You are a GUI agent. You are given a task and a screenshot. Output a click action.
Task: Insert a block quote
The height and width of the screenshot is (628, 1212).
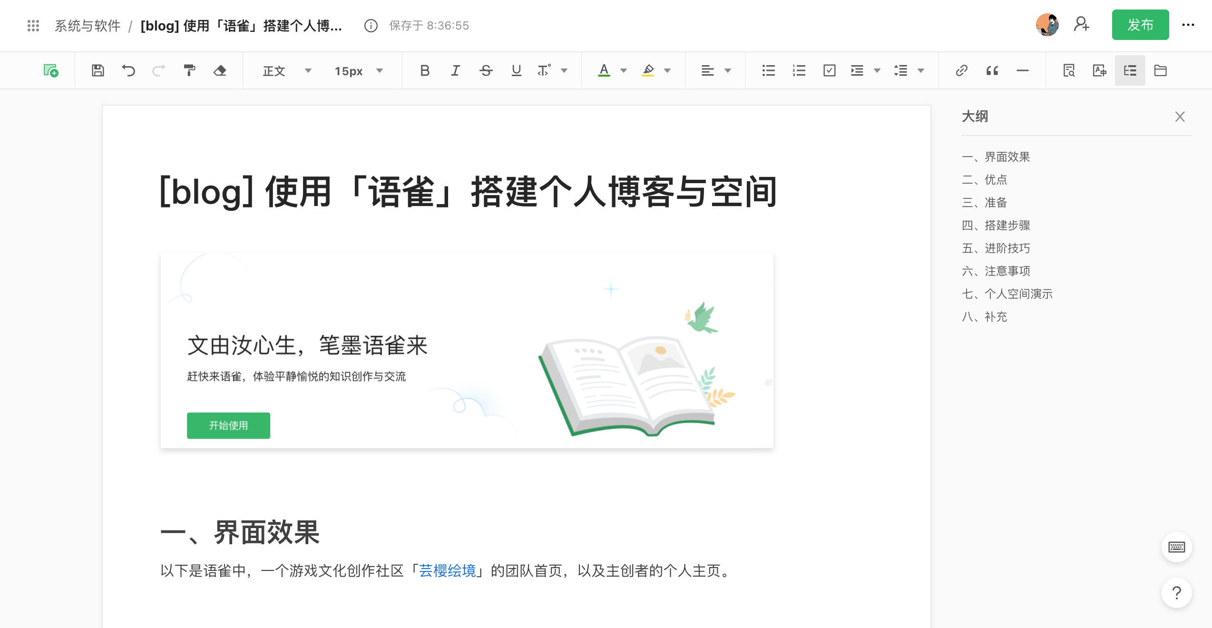(x=992, y=70)
